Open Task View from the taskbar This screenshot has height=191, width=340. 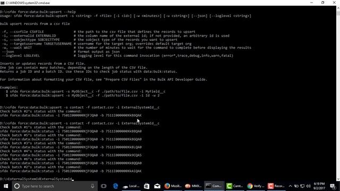click(x=104, y=186)
